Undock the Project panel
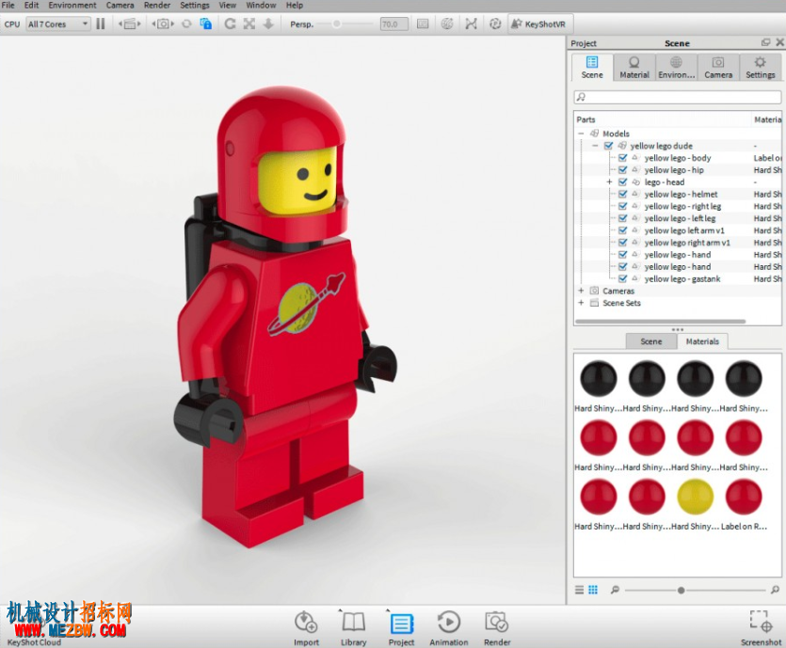Viewport: 786px width, 648px height. pos(765,42)
